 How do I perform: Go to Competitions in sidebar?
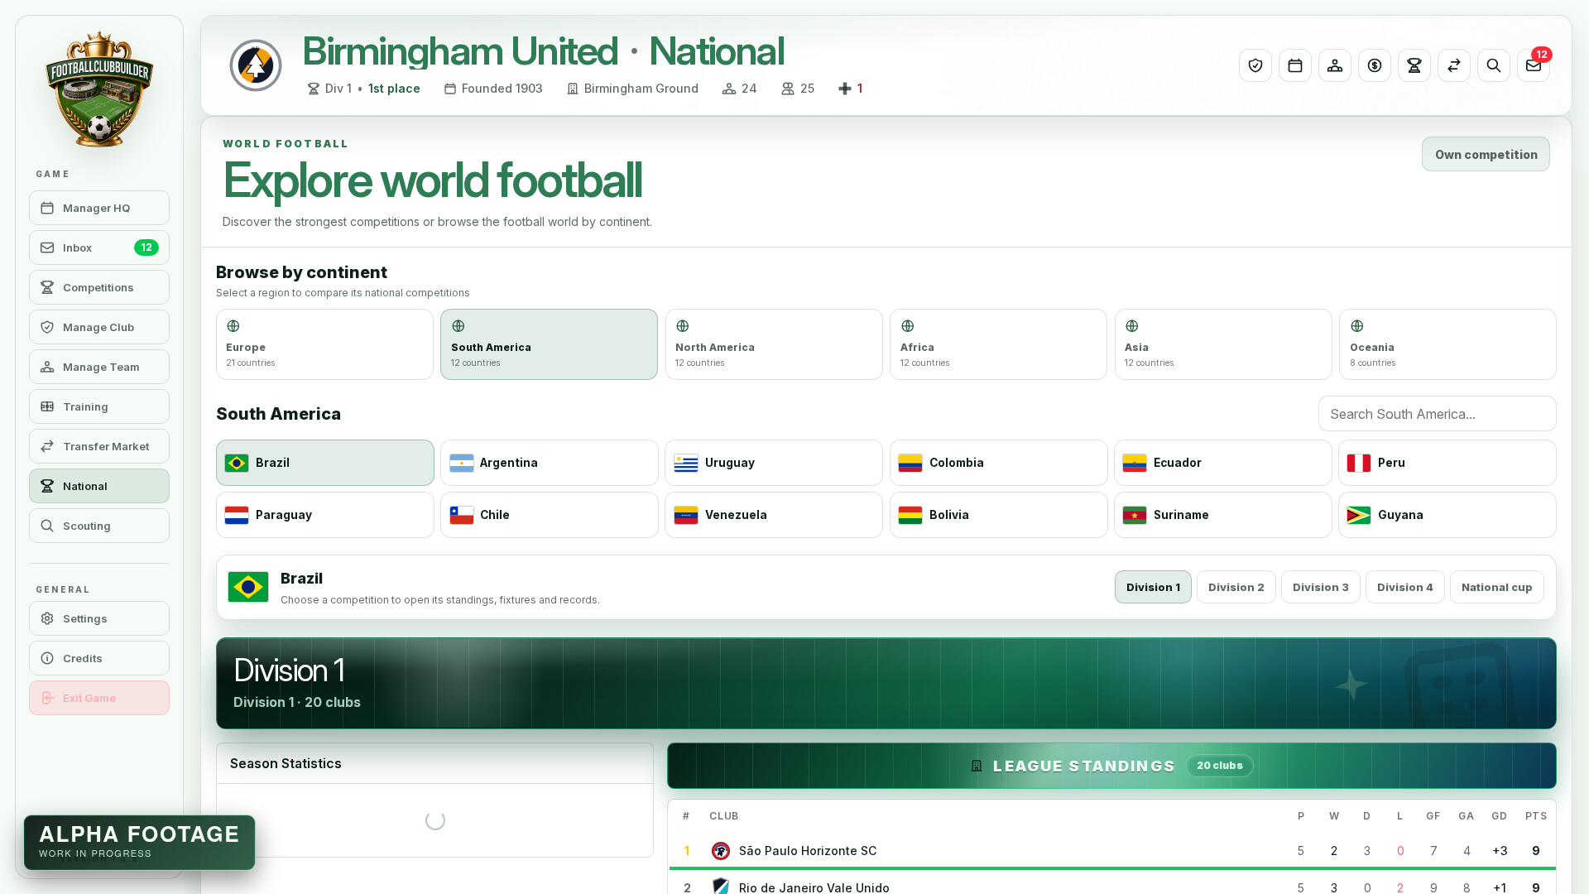point(99,287)
